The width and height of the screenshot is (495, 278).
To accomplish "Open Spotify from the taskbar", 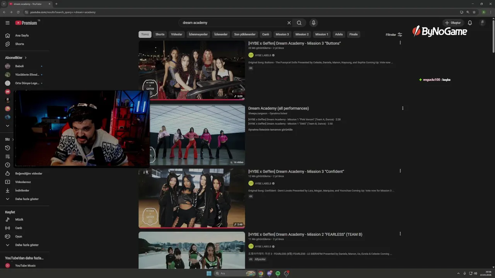I will point(278,273).
